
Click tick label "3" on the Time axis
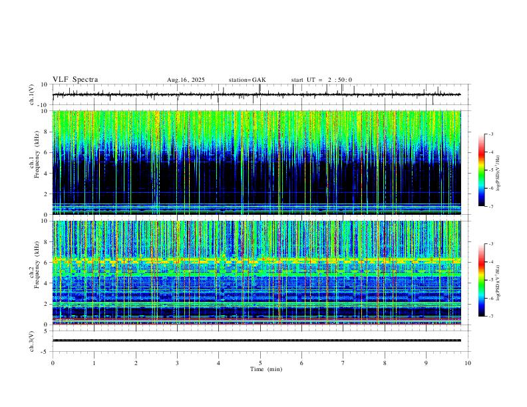(x=177, y=363)
